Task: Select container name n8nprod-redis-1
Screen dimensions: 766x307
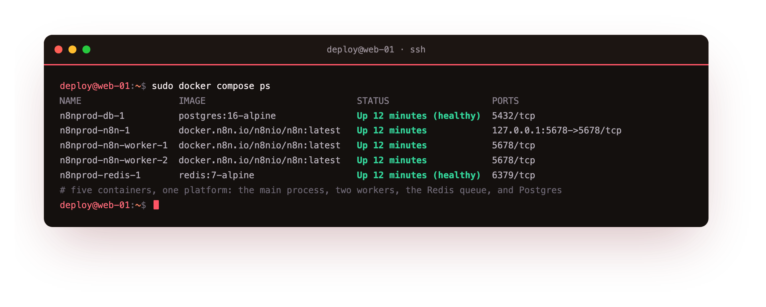Action: tap(100, 175)
